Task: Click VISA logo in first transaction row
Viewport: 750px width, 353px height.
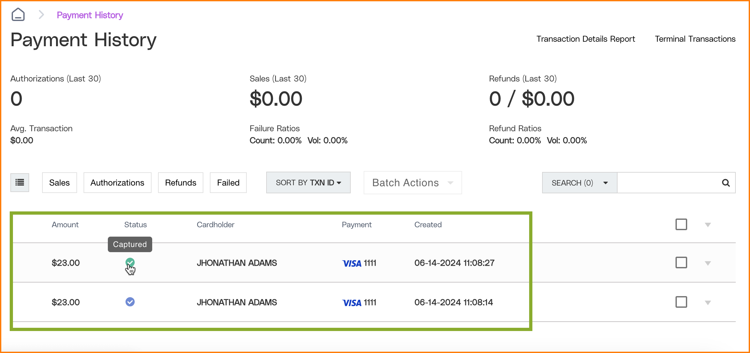Action: pyautogui.click(x=352, y=263)
